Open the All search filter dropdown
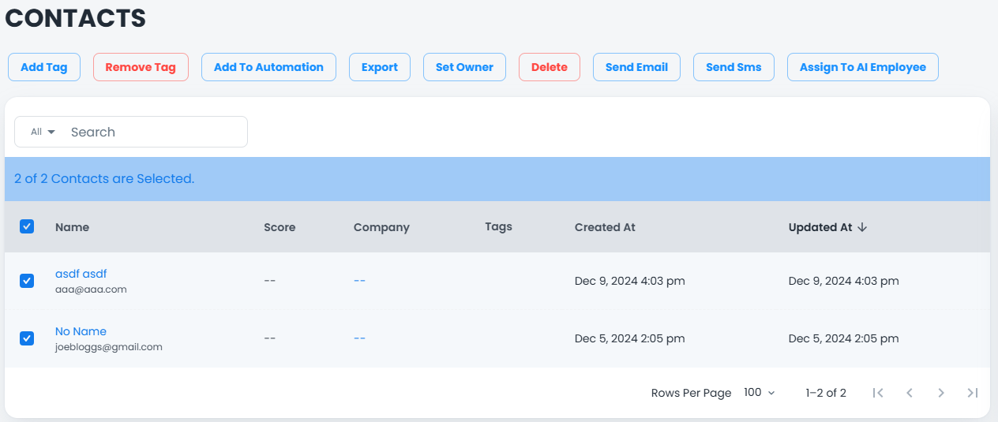The width and height of the screenshot is (998, 422). pos(43,132)
